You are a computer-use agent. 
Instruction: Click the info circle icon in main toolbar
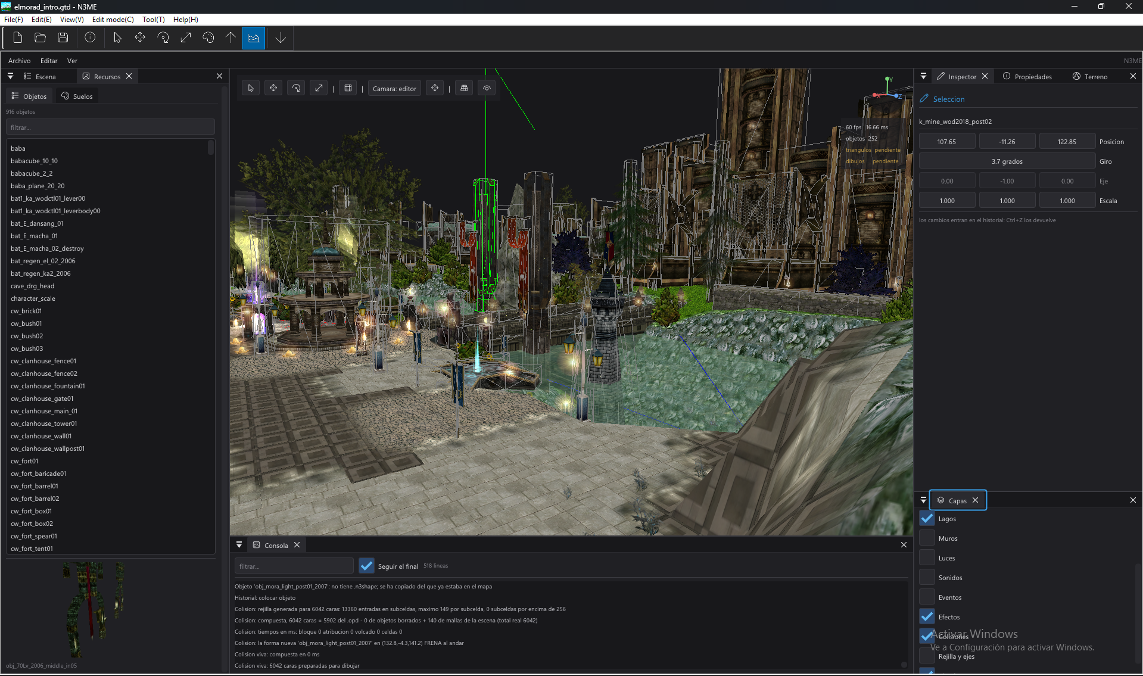point(90,38)
